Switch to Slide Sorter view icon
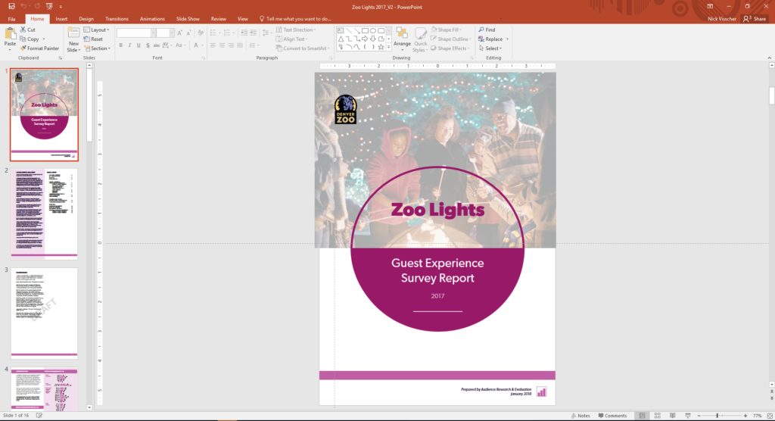This screenshot has height=421, width=775. pyautogui.click(x=658, y=416)
